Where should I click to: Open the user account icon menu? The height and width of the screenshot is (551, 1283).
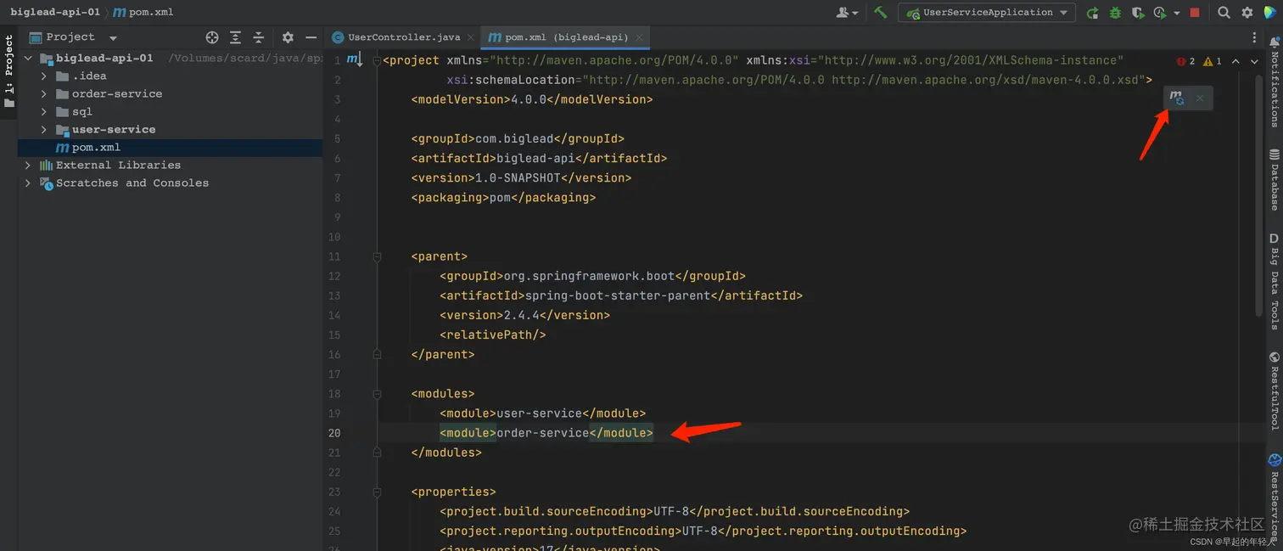pyautogui.click(x=847, y=13)
